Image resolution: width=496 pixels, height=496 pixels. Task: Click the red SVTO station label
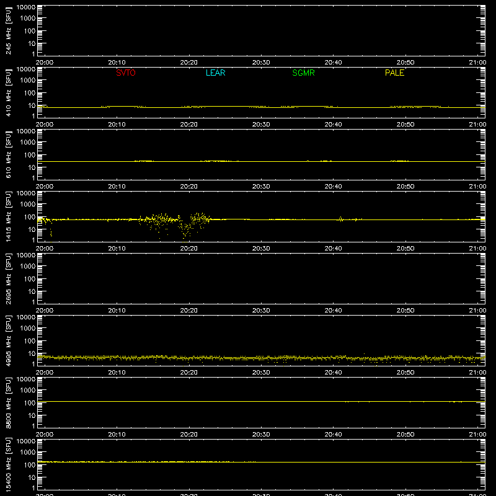click(126, 73)
